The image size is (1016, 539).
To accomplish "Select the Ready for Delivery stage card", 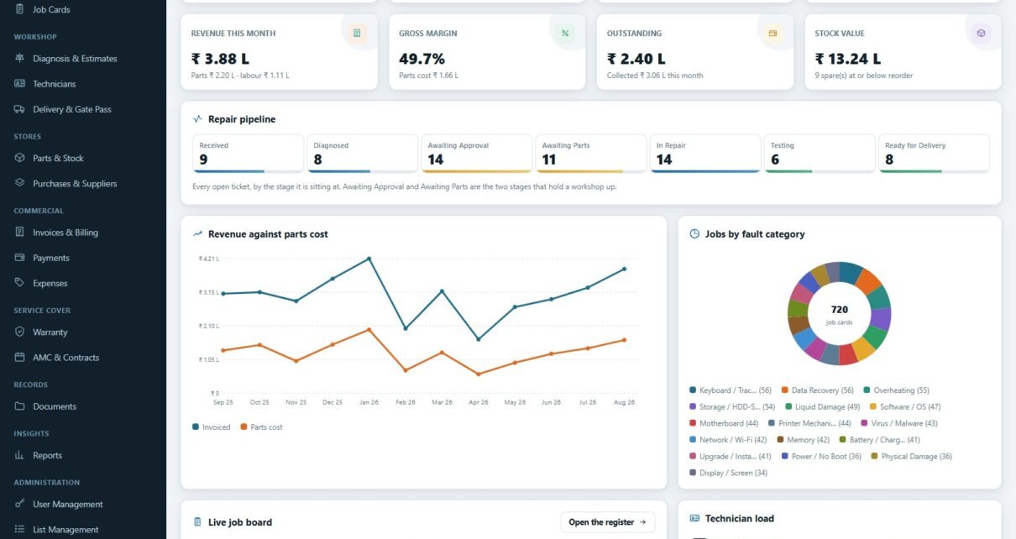I will [934, 154].
